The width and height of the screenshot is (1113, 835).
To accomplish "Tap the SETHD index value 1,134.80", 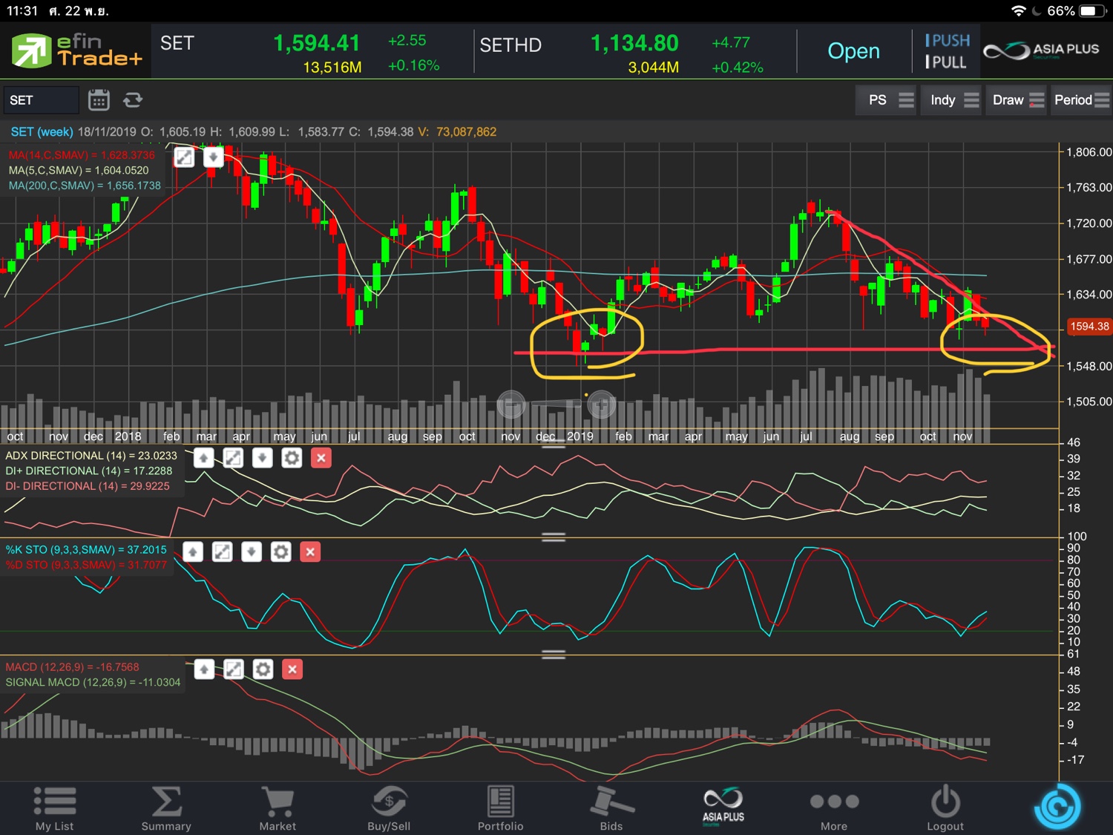I will tap(634, 43).
